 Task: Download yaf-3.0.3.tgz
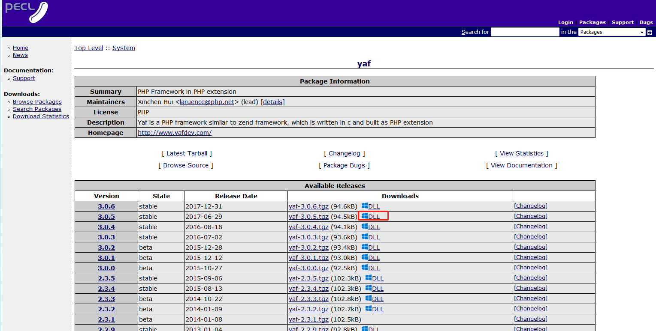point(308,237)
